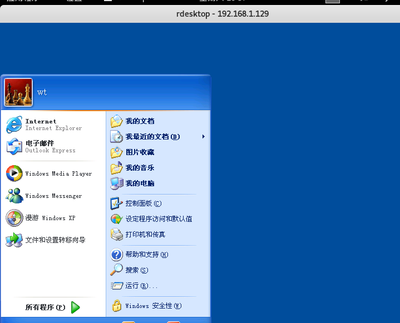Select the 帮助和支持(H) entry text
Viewport: 400px width, 323px height.
pos(147,255)
